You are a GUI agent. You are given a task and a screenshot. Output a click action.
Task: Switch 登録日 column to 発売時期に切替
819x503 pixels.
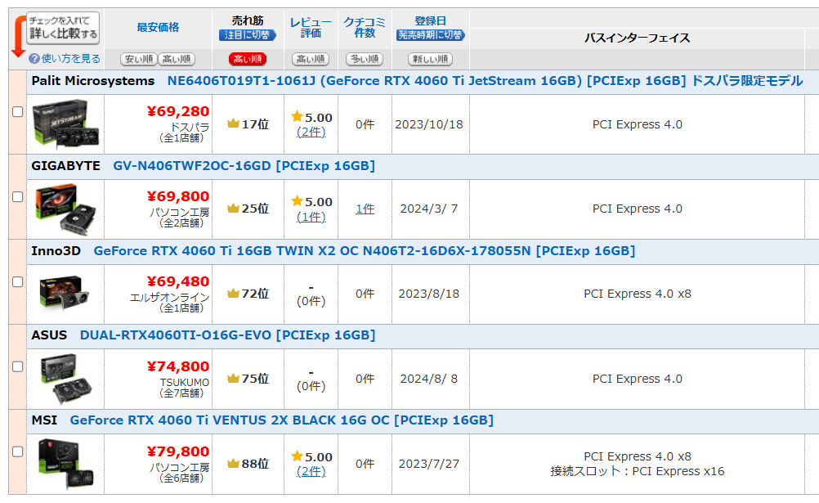(x=431, y=35)
